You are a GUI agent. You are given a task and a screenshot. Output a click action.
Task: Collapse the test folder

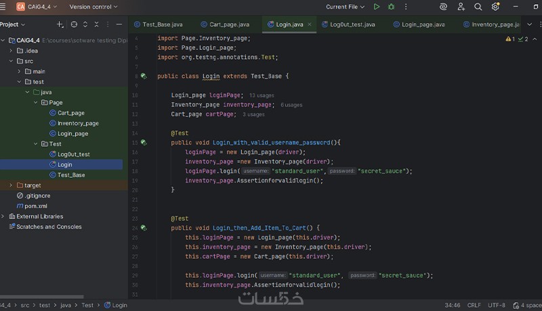(x=19, y=82)
